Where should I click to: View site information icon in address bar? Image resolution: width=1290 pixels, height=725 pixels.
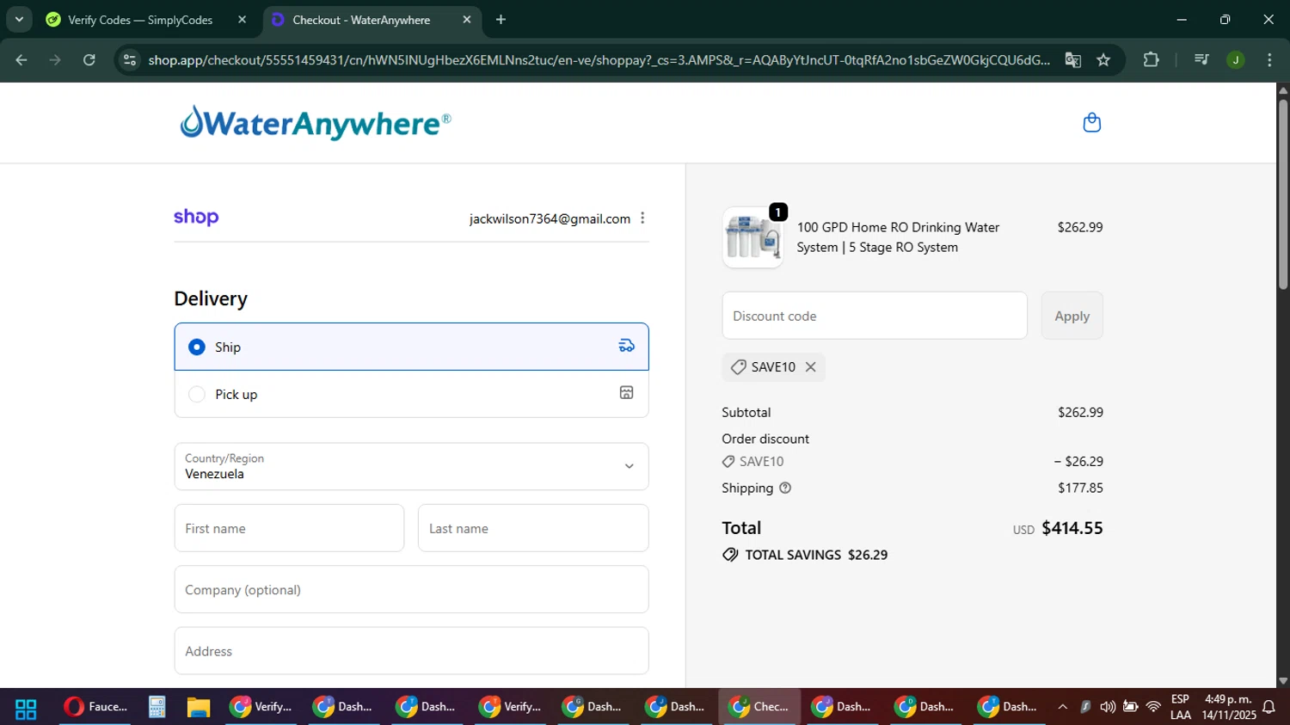(x=130, y=60)
